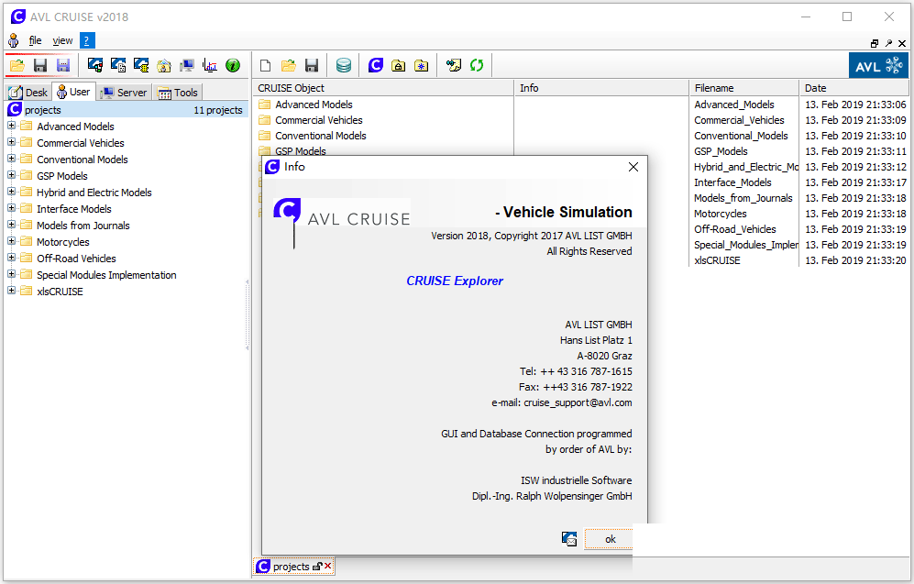Expand the Interface Models tree node
Screen dimensions: 914x584
point(11,208)
